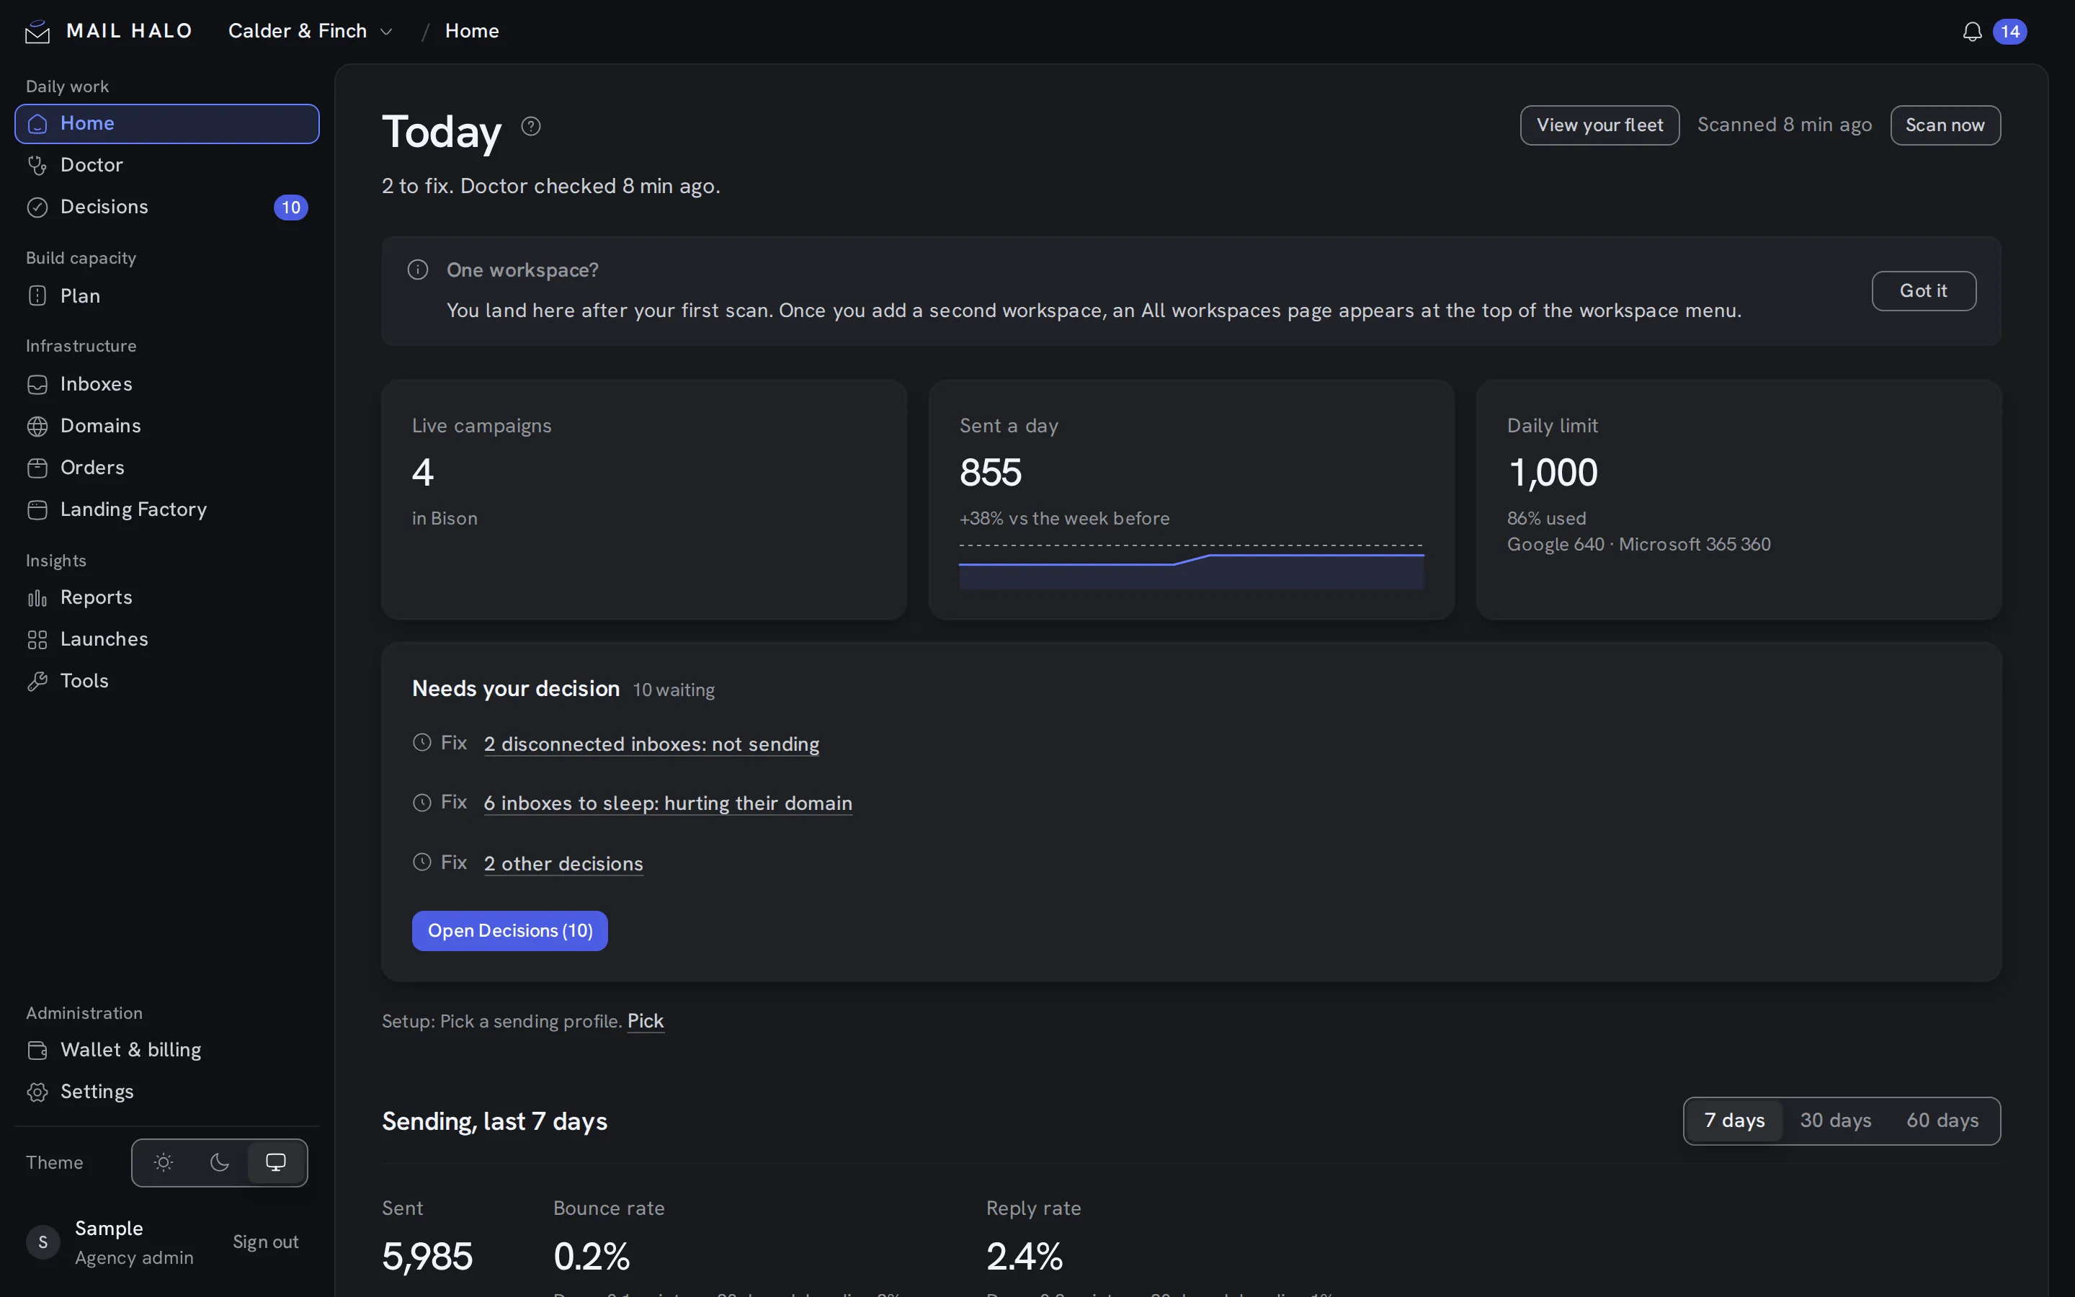Viewport: 2075px width, 1297px height.
Task: Switch to light theme sun icon
Action: click(163, 1162)
